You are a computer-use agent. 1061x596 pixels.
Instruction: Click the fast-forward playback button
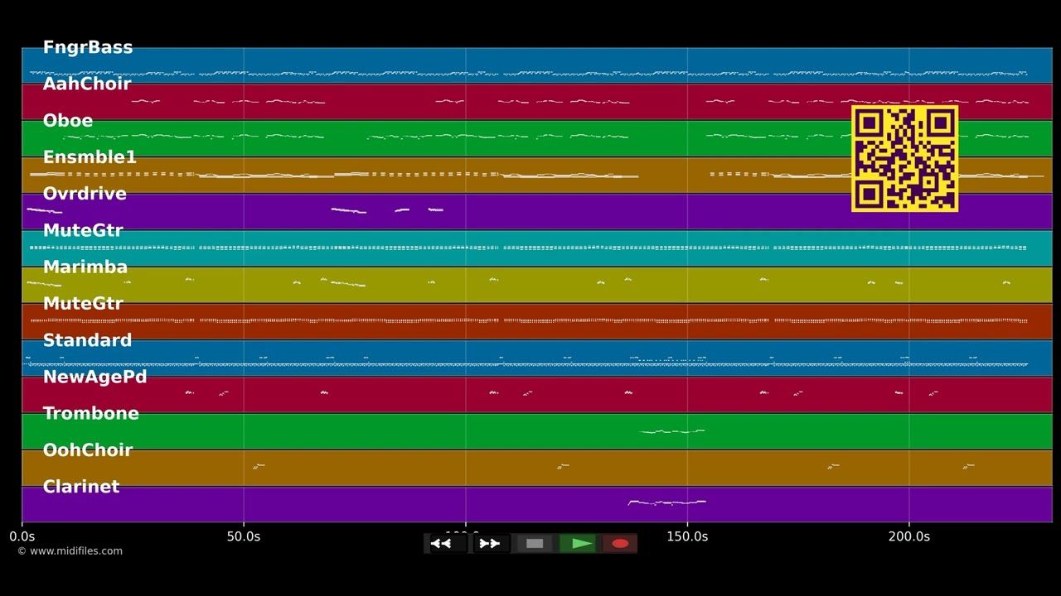490,544
